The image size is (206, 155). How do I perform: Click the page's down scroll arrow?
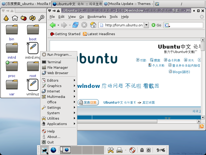pos(203,117)
